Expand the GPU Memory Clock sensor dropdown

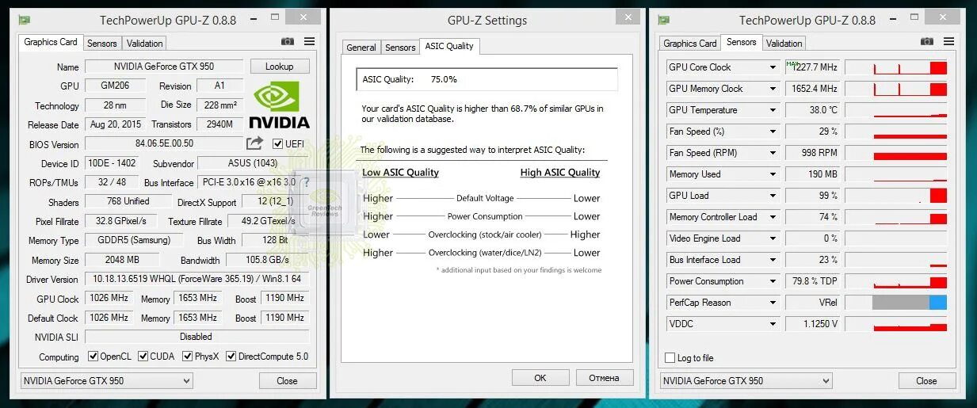tap(773, 89)
